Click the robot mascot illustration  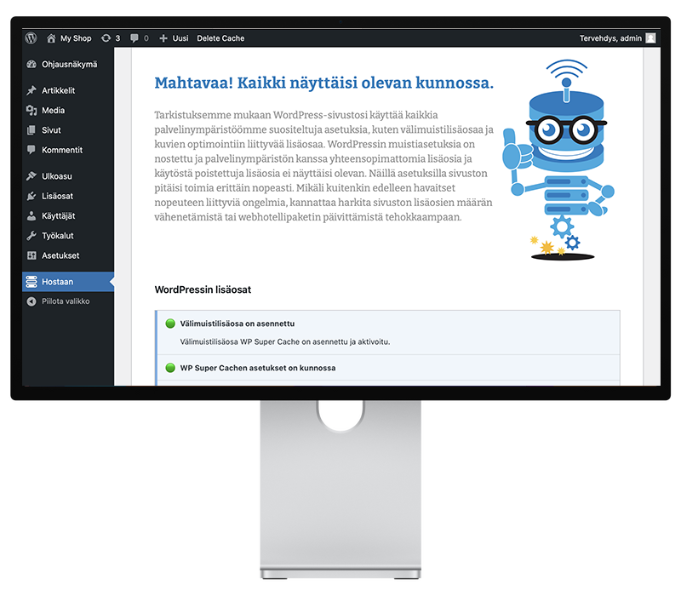pyautogui.click(x=559, y=160)
